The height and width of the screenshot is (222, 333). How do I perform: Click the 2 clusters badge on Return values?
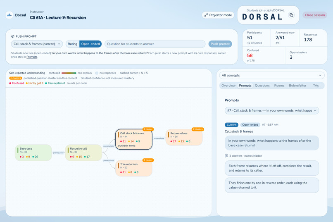tap(198, 129)
